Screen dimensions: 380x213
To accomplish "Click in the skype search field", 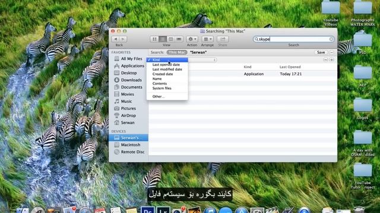I will click(x=293, y=39).
